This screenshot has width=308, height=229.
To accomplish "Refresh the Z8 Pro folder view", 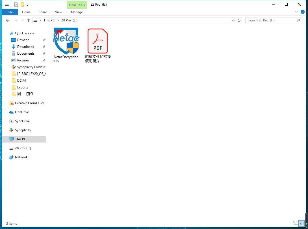I will 239,20.
